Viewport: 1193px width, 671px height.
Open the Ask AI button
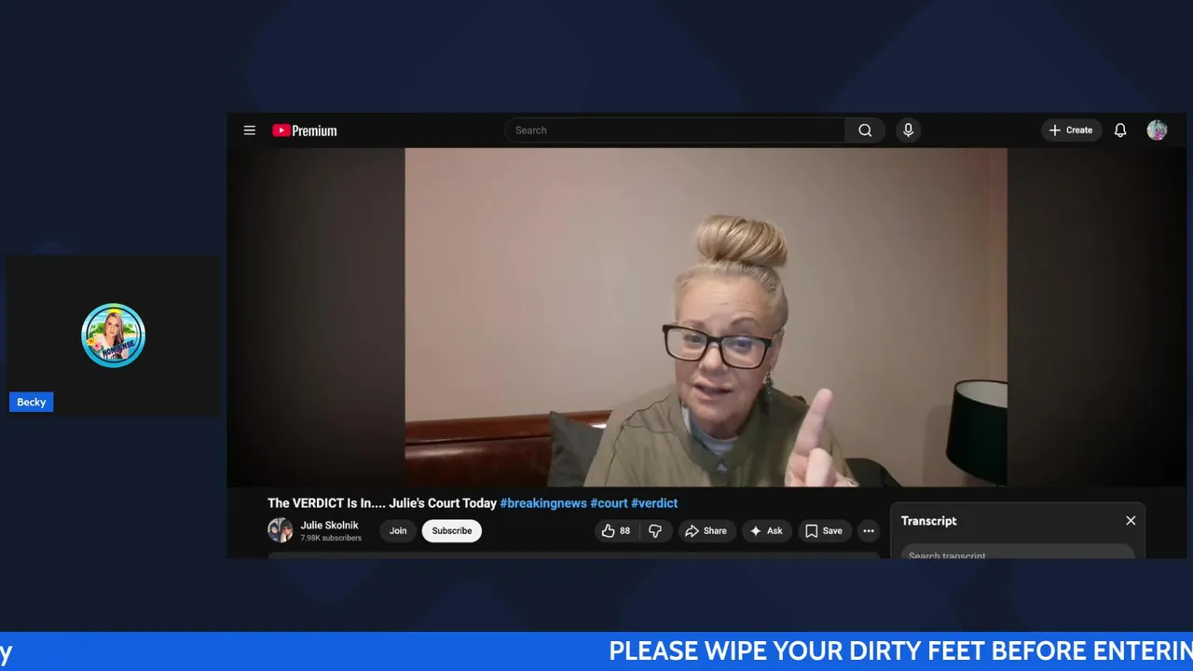click(x=766, y=530)
